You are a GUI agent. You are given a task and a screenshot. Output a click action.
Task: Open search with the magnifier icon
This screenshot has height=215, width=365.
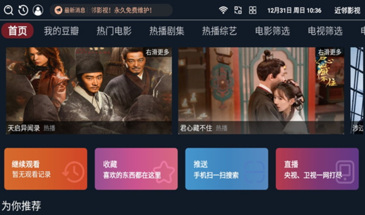(8, 10)
